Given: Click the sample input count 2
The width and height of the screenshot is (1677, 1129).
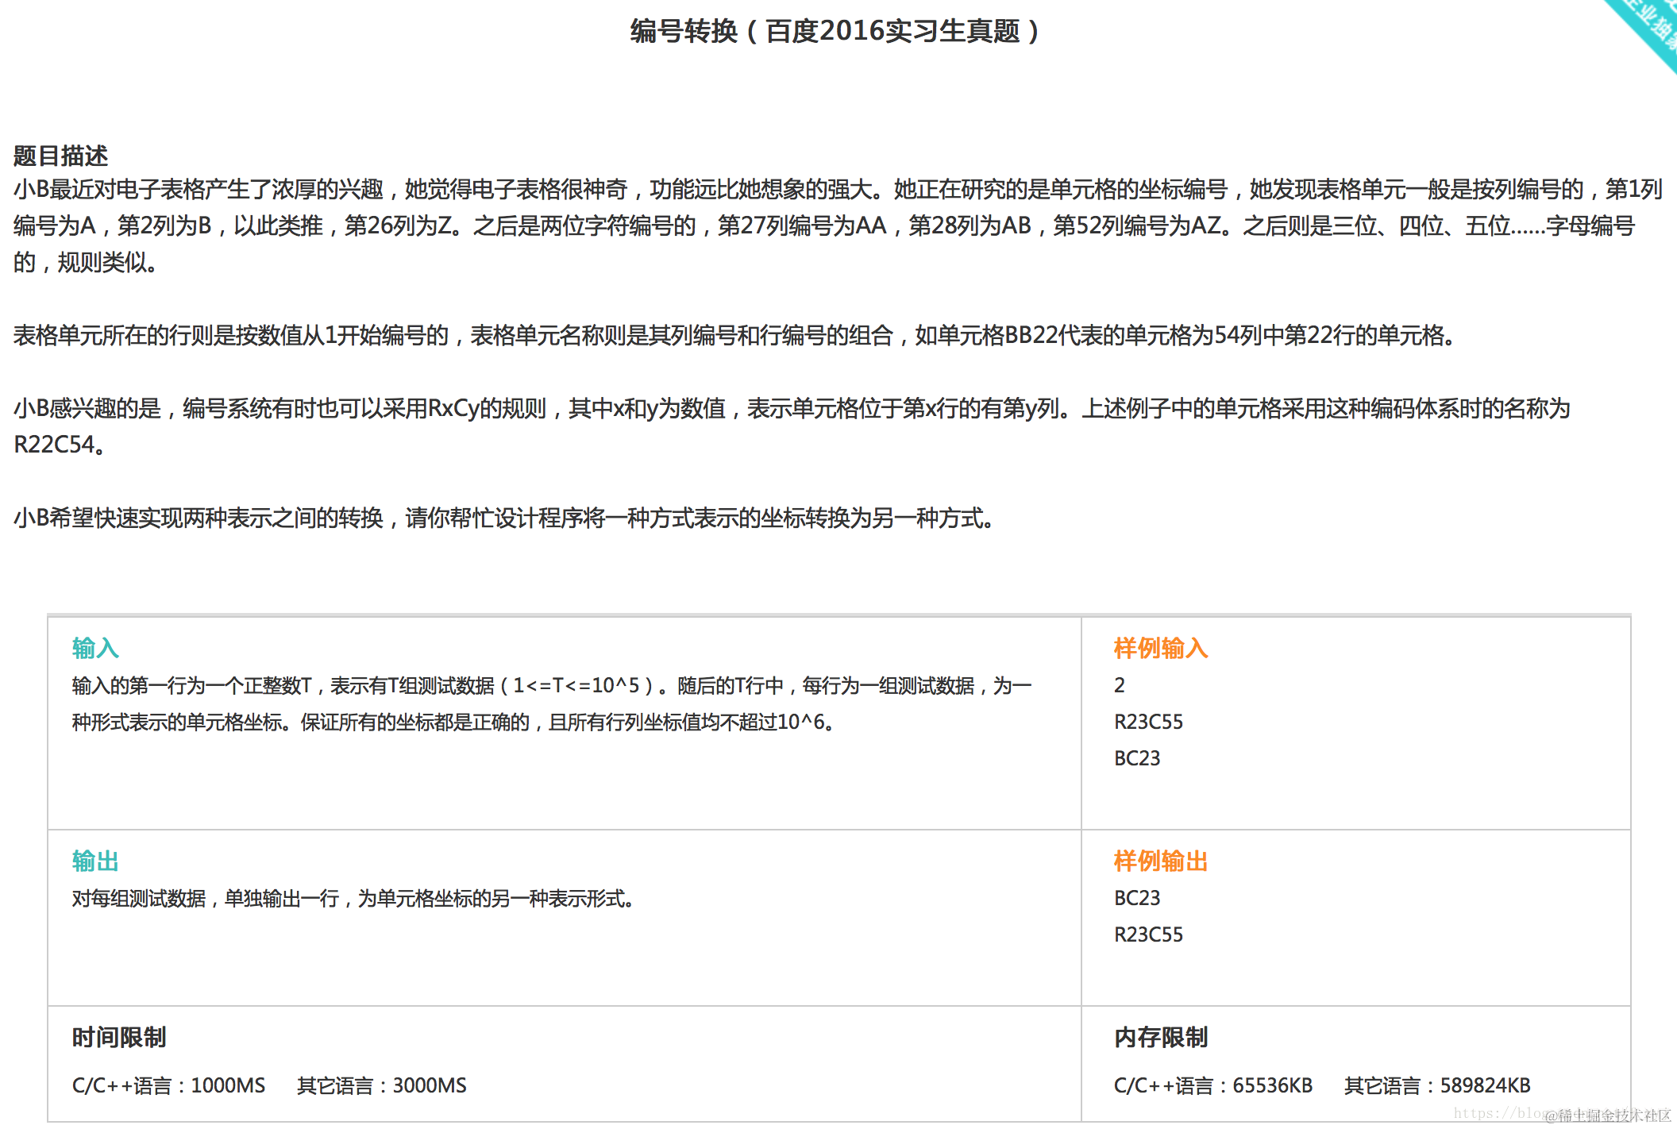Looking at the screenshot, I should point(1120,685).
